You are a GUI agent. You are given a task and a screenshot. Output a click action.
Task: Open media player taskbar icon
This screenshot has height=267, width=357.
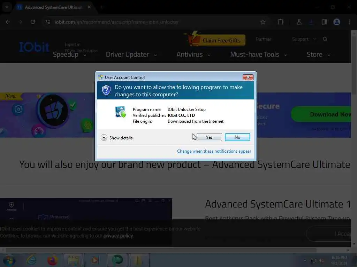(x=95, y=260)
